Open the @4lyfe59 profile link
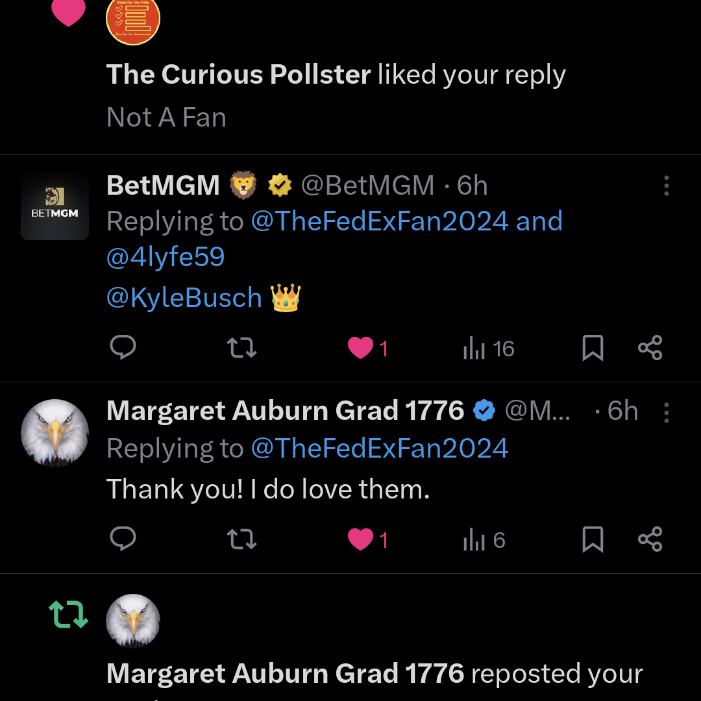701x701 pixels. (166, 257)
